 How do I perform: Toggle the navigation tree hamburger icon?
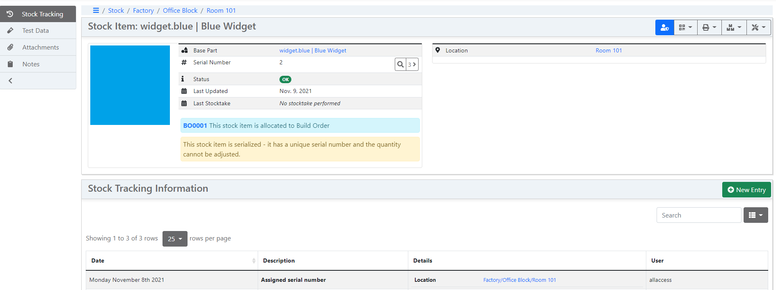(96, 11)
